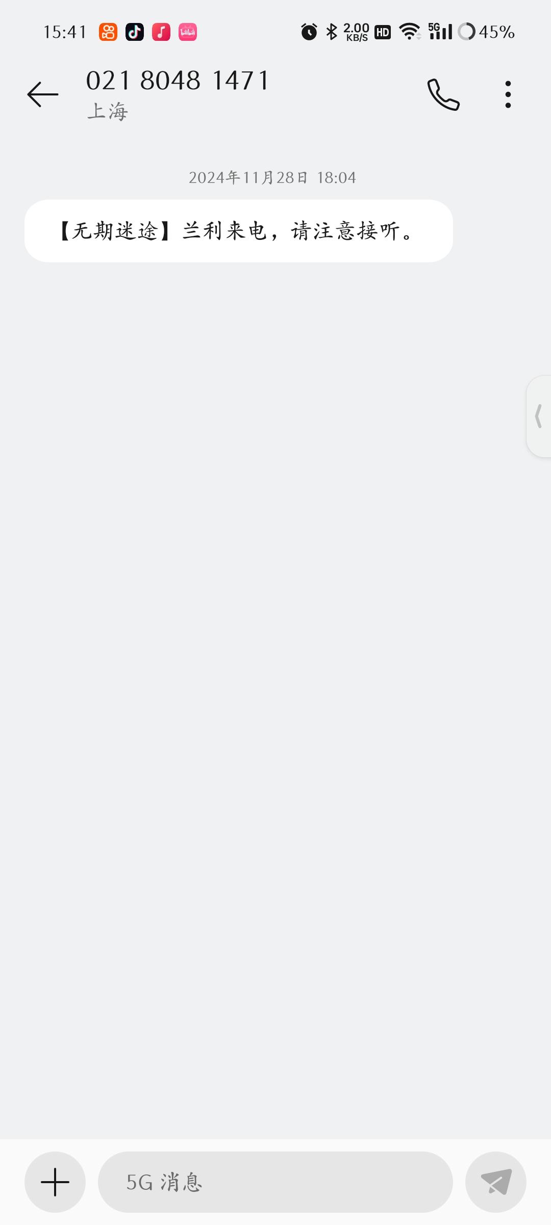Call 021 8048 1471 with phone icon
The height and width of the screenshot is (1225, 551).
point(443,94)
